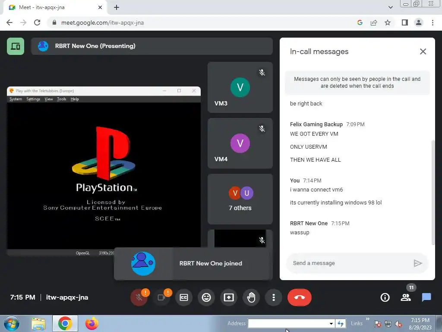Open the Settings menu in emulator window
442x332 pixels.
pos(33,99)
